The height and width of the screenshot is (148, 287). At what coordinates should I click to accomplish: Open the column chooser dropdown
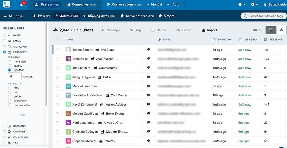tap(257, 30)
